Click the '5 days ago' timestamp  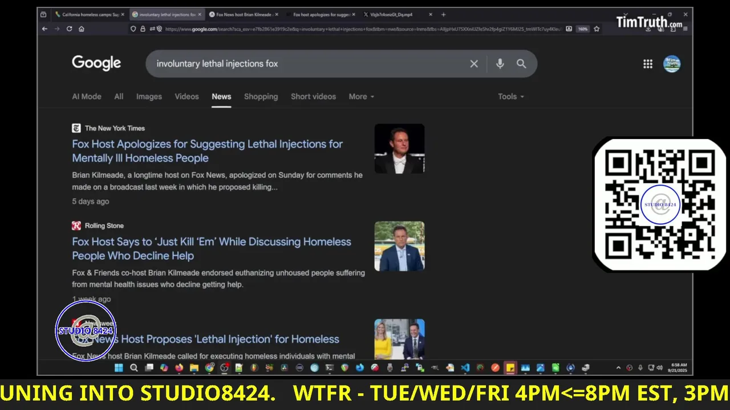coord(91,201)
